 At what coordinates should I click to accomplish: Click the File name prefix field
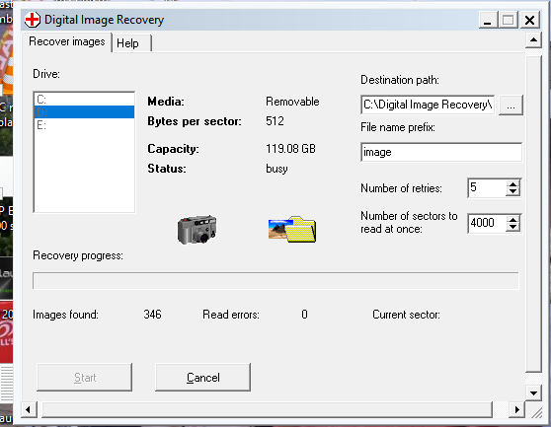coord(441,152)
